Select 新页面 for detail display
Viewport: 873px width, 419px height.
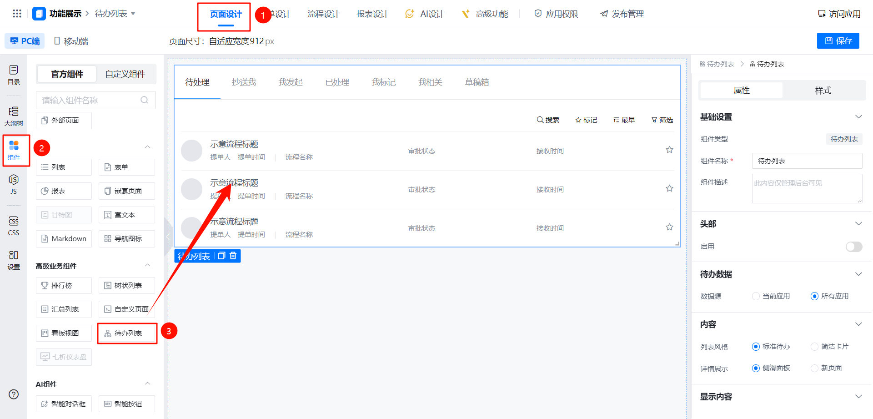coord(814,368)
